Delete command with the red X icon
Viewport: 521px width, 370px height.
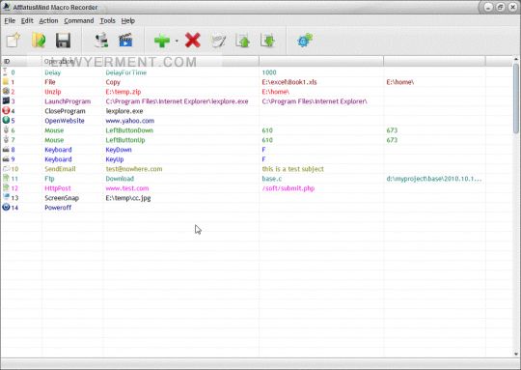193,41
